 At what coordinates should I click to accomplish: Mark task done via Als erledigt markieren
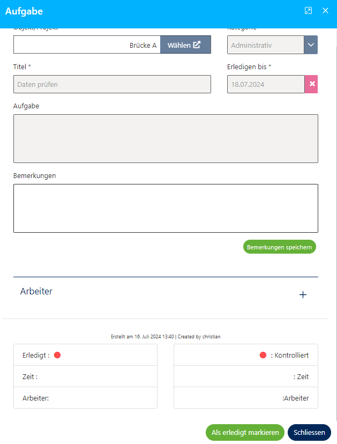[x=245, y=433]
